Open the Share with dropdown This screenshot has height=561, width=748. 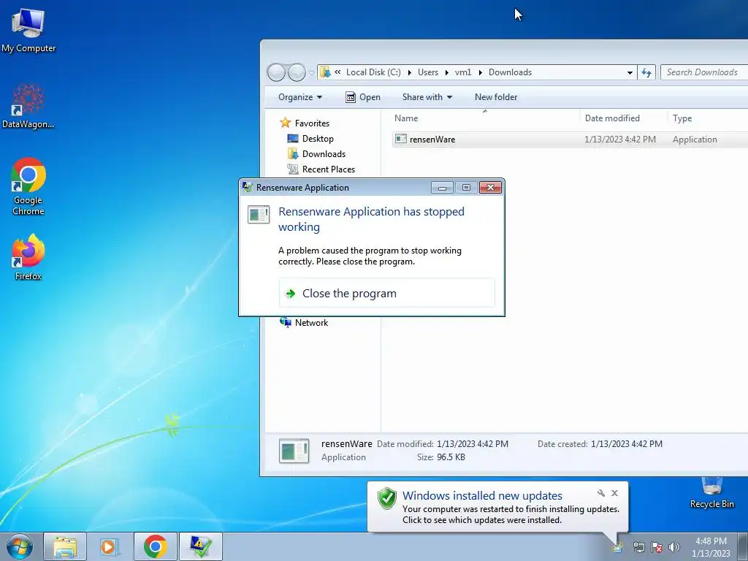427,97
